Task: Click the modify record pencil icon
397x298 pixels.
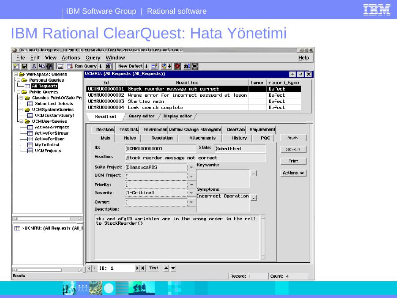Action: 154,66
